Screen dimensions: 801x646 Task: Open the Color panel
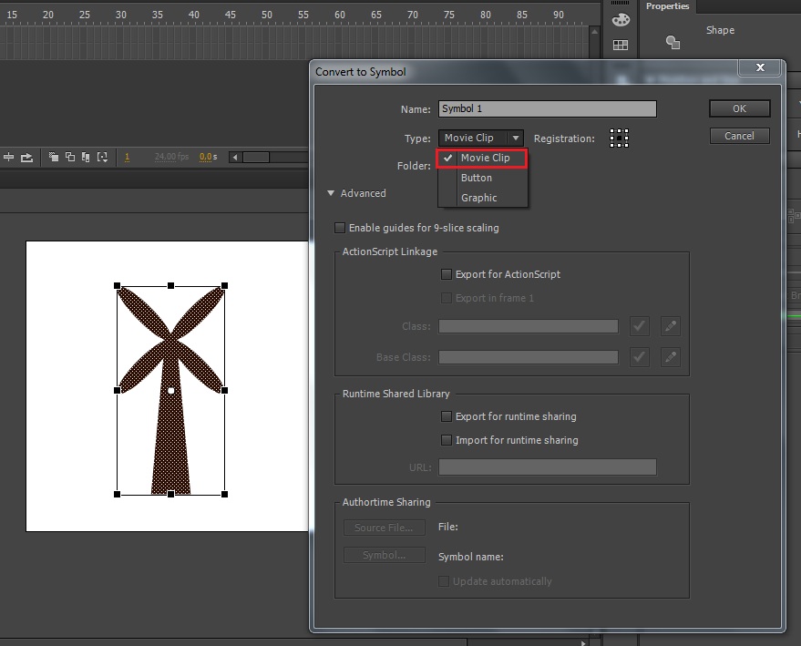(621, 18)
